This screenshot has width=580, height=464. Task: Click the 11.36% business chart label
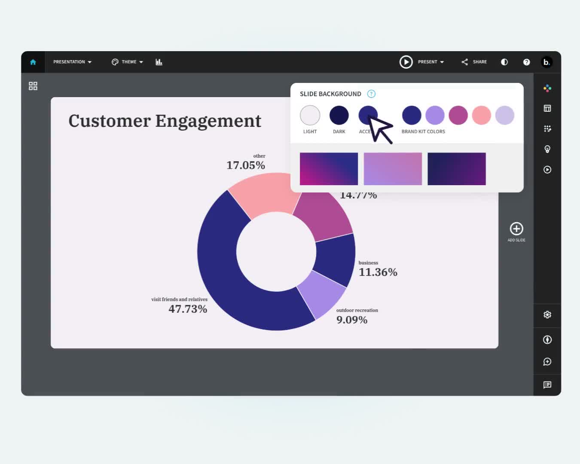[x=378, y=272]
